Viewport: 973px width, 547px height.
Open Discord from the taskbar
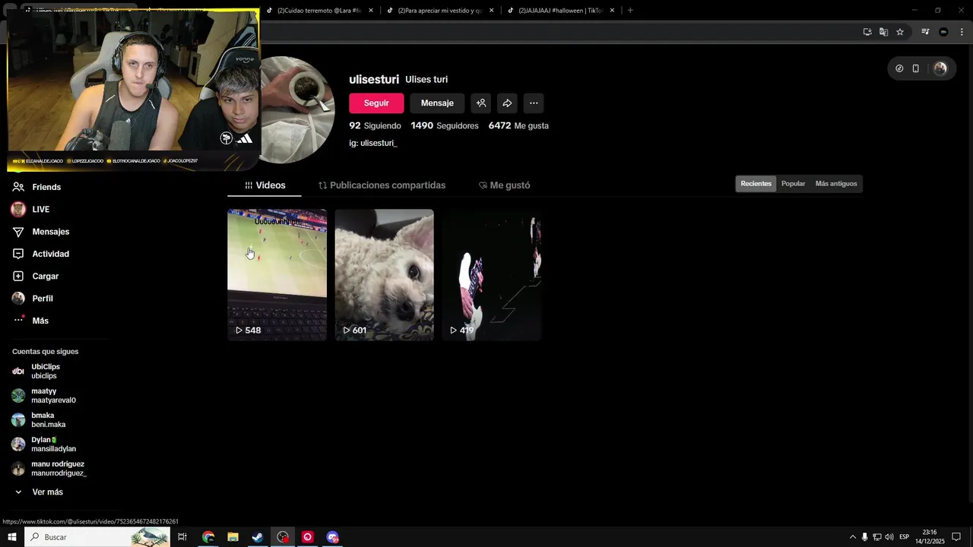coord(332,537)
